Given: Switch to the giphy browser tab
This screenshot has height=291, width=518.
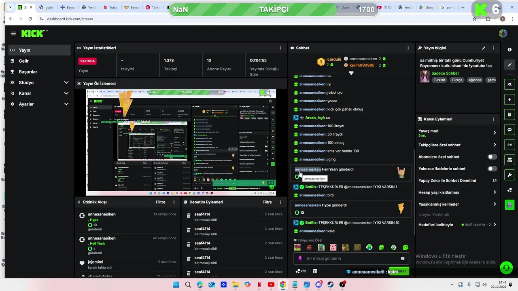Looking at the screenshot, I should [x=47, y=7].
